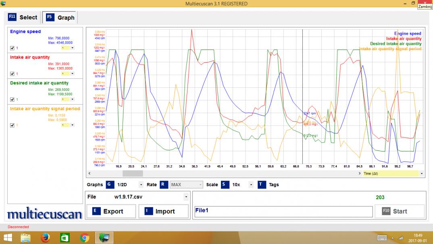Switch to the Graph tab

coord(60,17)
